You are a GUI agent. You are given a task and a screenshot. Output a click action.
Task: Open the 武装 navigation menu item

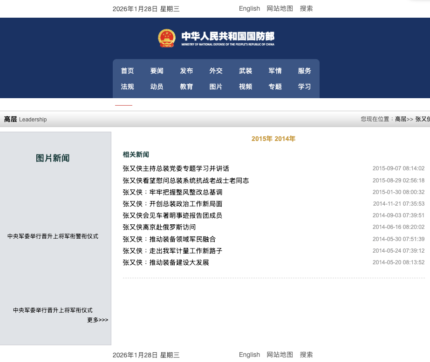(246, 71)
